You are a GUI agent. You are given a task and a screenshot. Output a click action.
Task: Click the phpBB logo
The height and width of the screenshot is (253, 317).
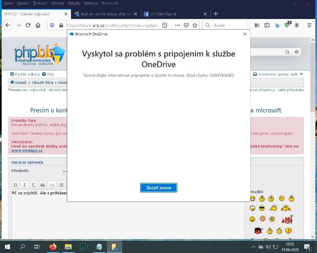[x=39, y=54]
